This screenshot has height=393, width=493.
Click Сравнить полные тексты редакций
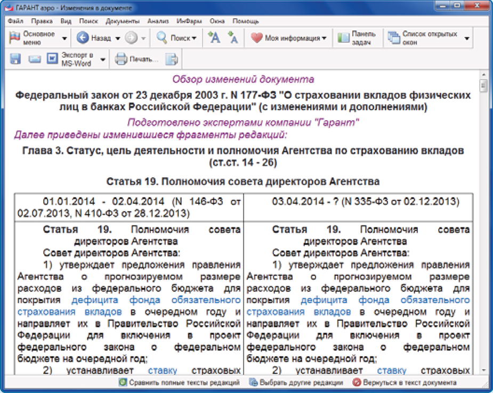point(179,382)
